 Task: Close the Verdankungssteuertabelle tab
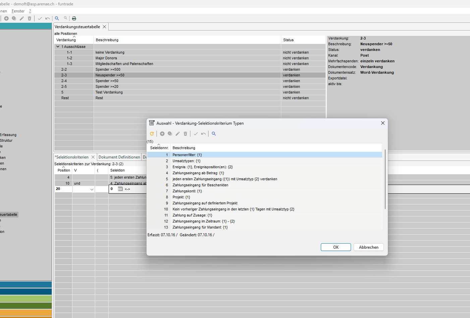(x=104, y=27)
